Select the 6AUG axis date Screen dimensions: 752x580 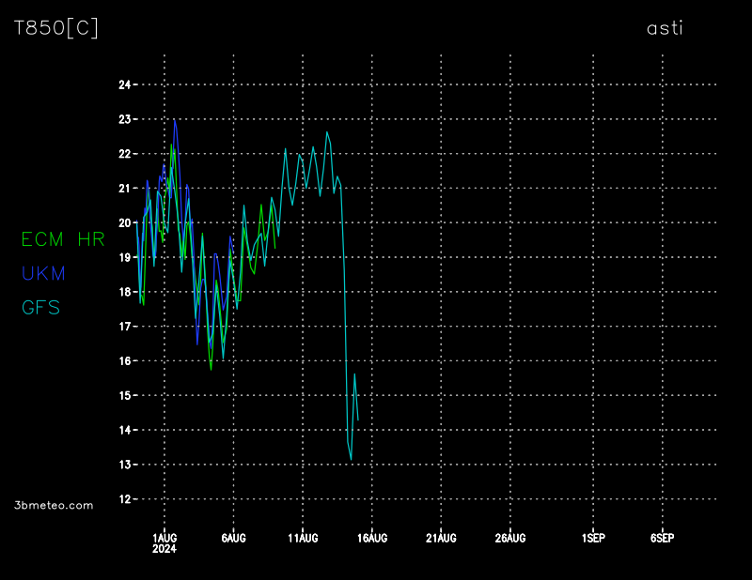[x=233, y=538]
